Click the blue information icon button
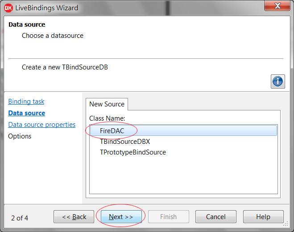The width and height of the screenshot is (294, 232). [277, 81]
